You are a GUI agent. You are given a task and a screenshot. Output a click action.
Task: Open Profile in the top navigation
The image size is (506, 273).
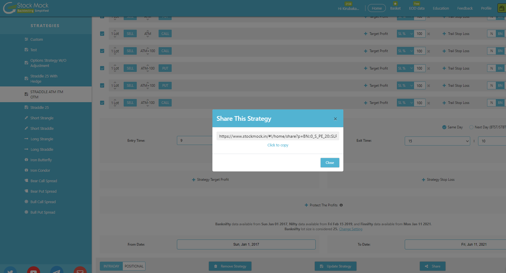(x=486, y=8)
